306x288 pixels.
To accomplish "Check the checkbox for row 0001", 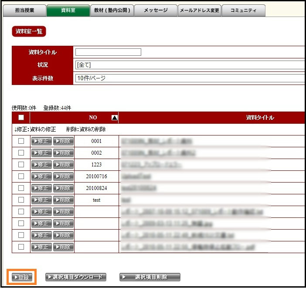I will click(x=21, y=141).
